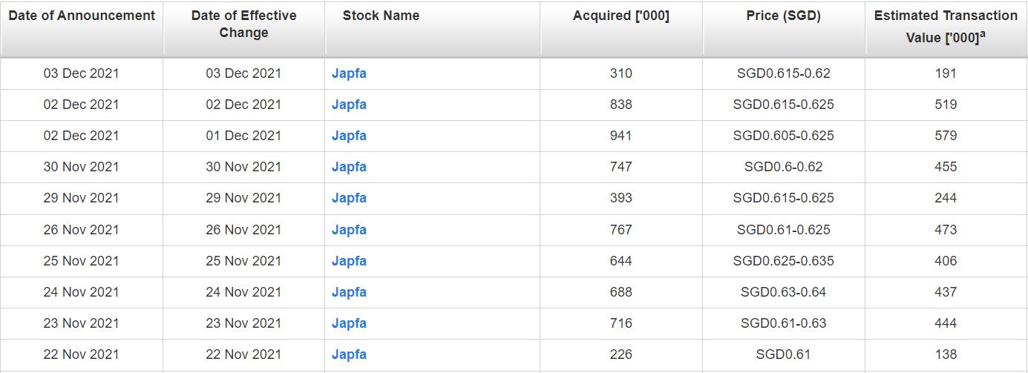The height and width of the screenshot is (373, 1028).
Task: Follow Japfa link for 25 Nov 2021
Action: tap(349, 261)
